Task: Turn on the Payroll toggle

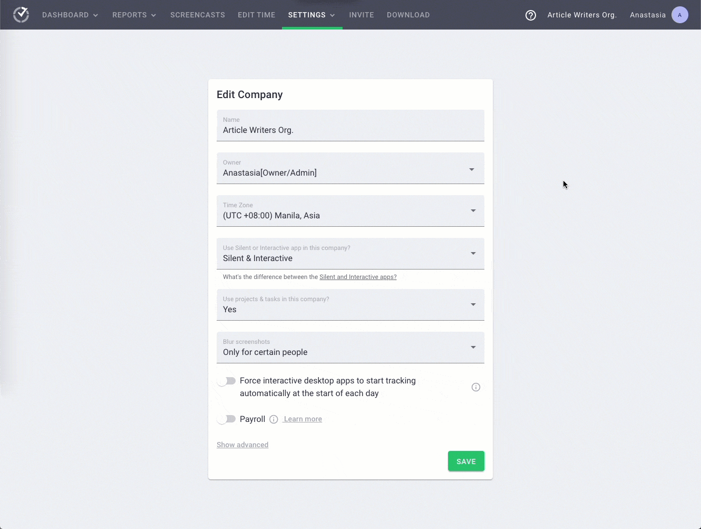Action: pos(227,419)
